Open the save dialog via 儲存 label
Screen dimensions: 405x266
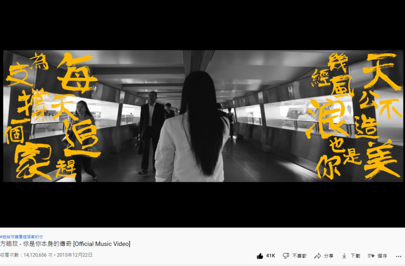point(382,256)
